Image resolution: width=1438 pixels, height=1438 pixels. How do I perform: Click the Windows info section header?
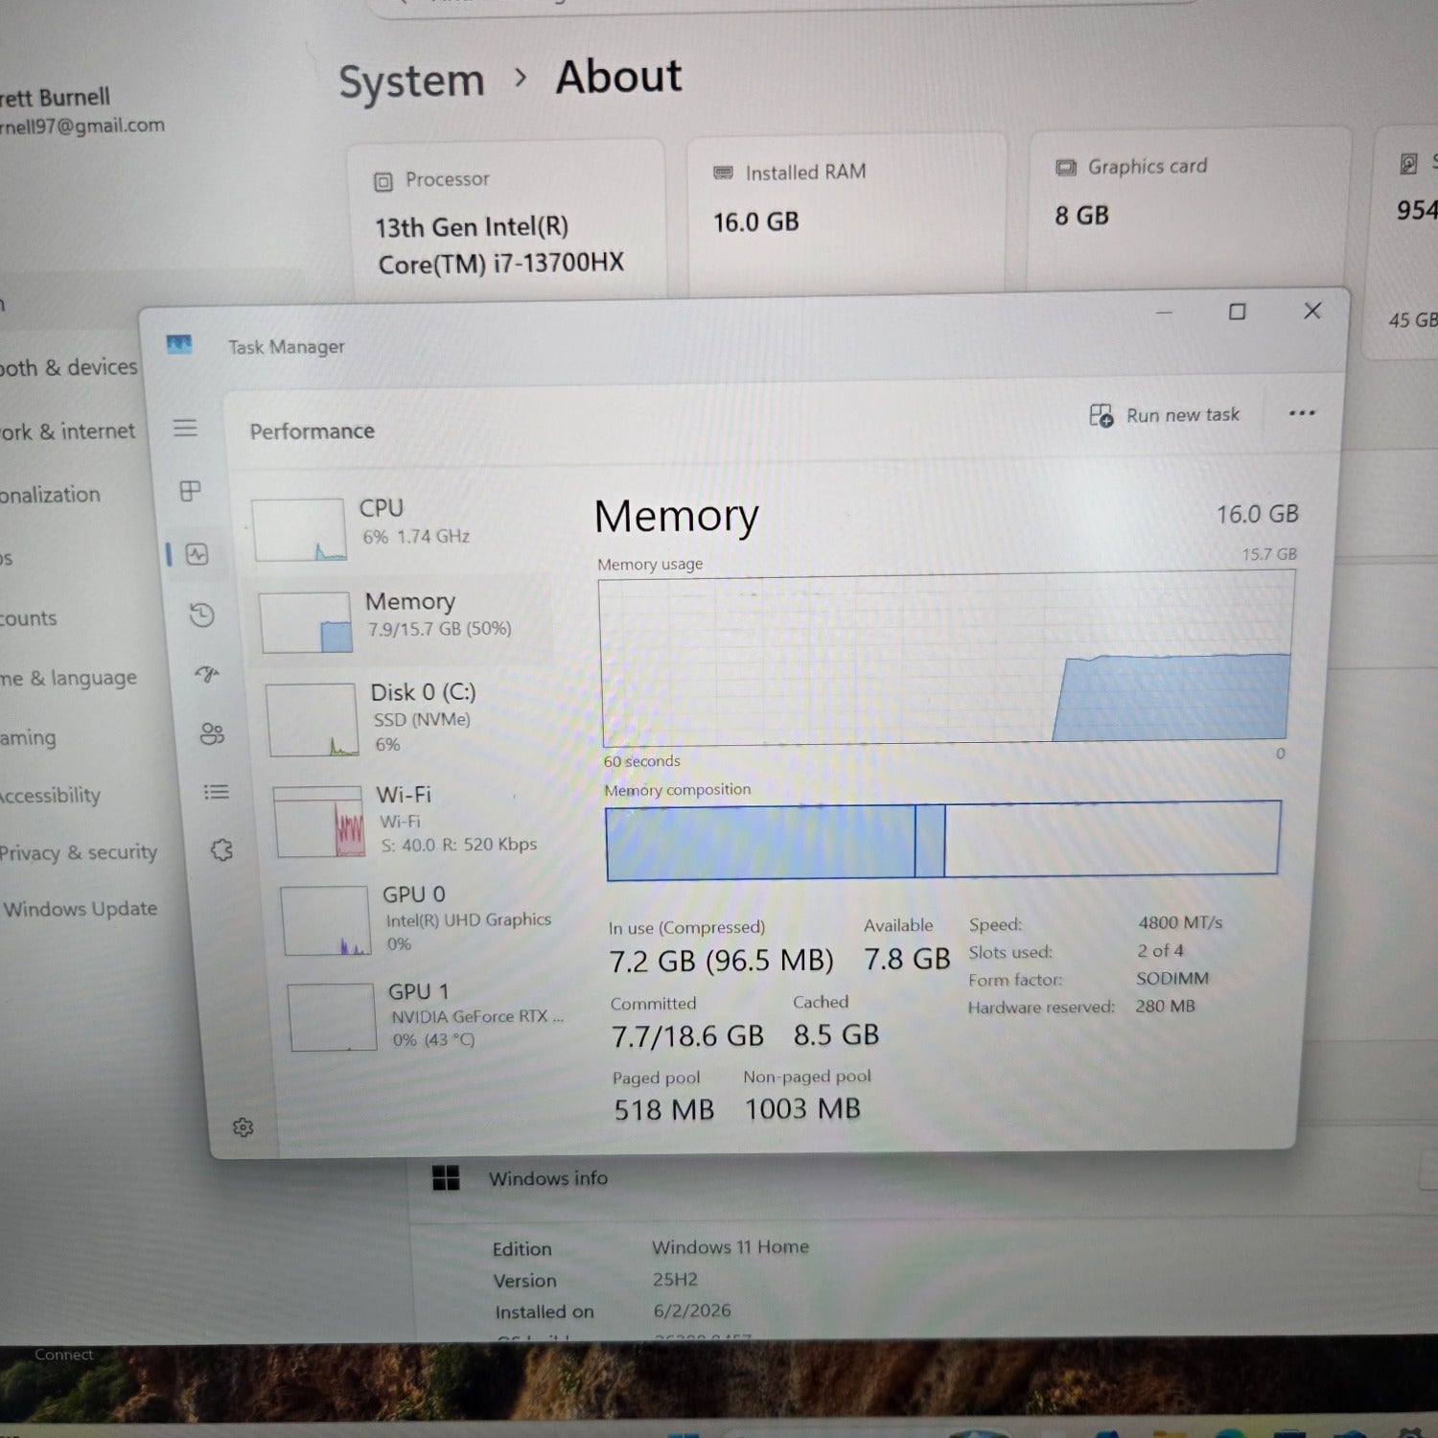[548, 1178]
